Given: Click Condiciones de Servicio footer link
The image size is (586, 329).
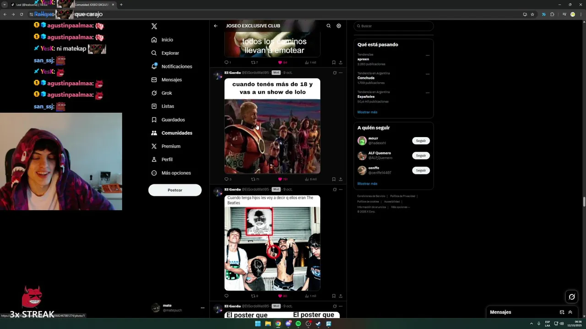Looking at the screenshot, I should [x=370, y=196].
